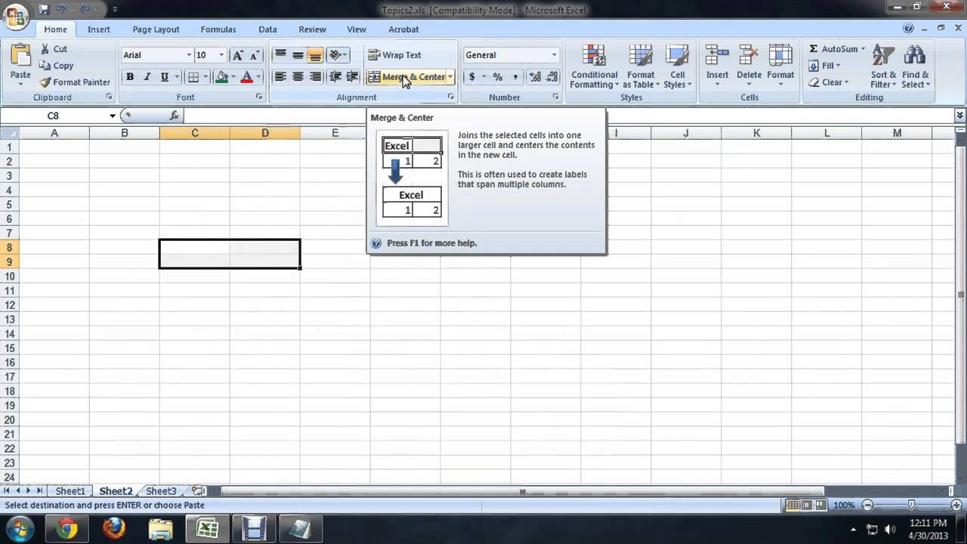Activate the Format Painter brush
This screenshot has height=544, width=967.
pyautogui.click(x=75, y=82)
